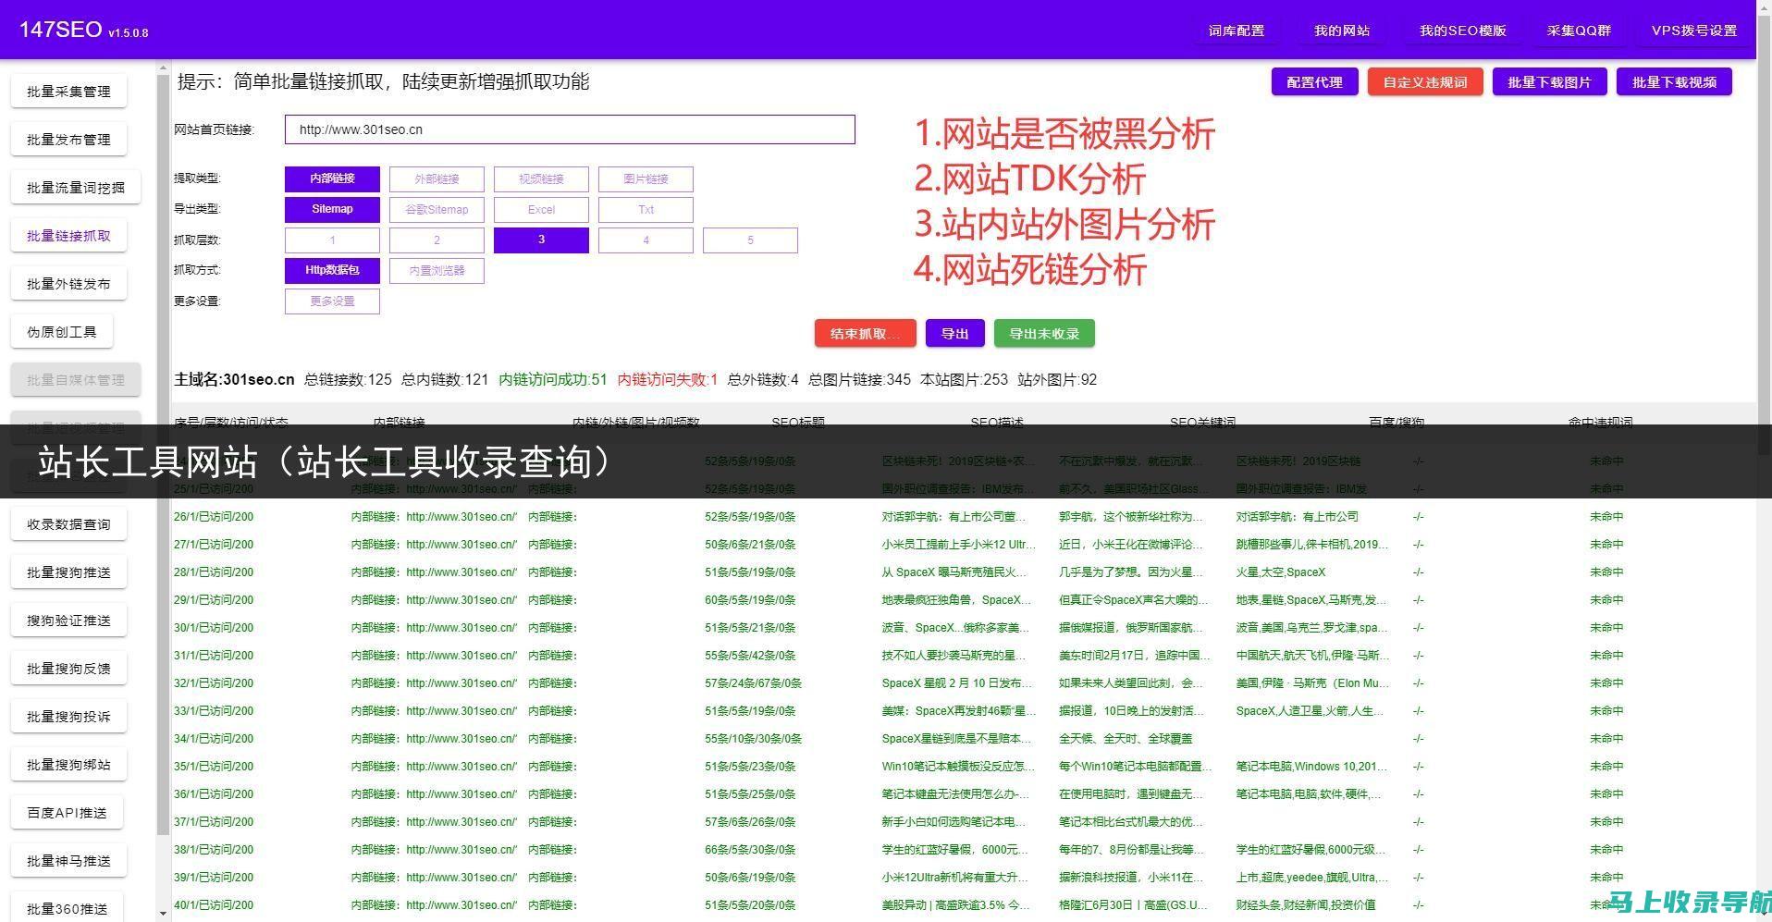Click count cell 57条/24条/67条/0条
This screenshot has width=1772, height=922.
pyautogui.click(x=753, y=683)
